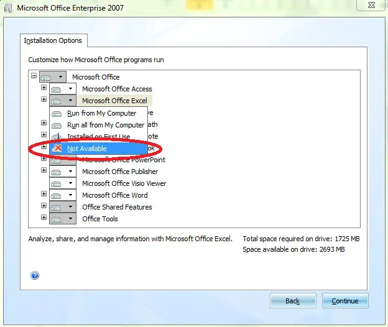
Task: Choose Installed on First Use option
Action: click(98, 136)
